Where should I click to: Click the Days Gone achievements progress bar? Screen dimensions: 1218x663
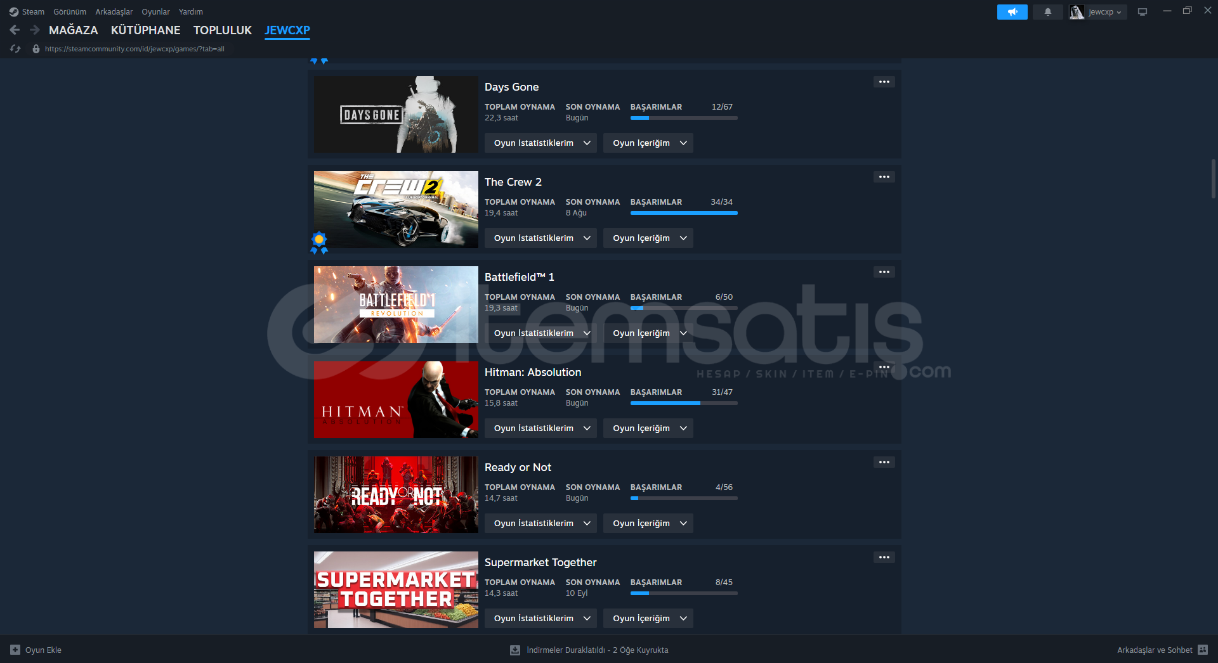coord(684,118)
